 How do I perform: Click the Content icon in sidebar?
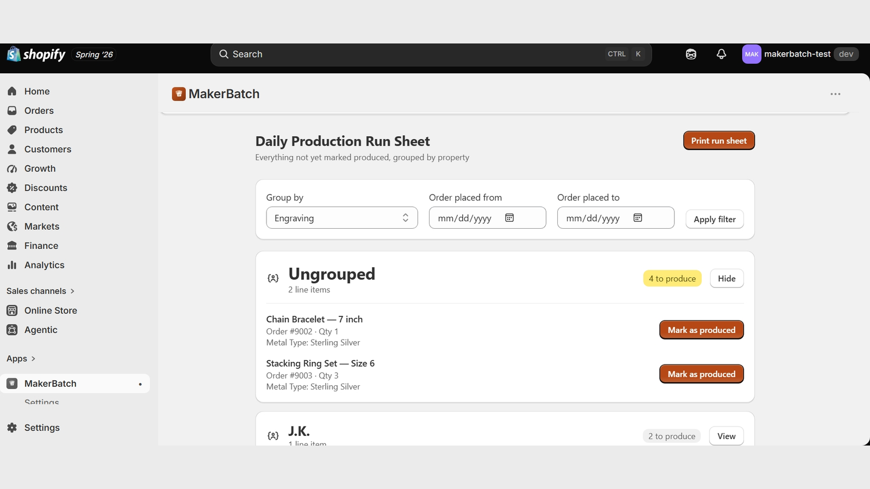tap(12, 207)
